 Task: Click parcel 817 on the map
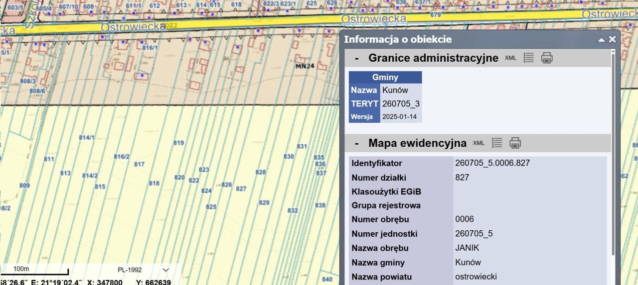(139, 164)
